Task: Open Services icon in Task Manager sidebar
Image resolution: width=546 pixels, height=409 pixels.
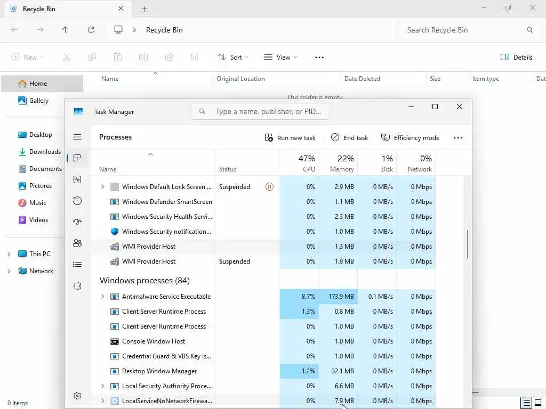Action: pyautogui.click(x=77, y=286)
